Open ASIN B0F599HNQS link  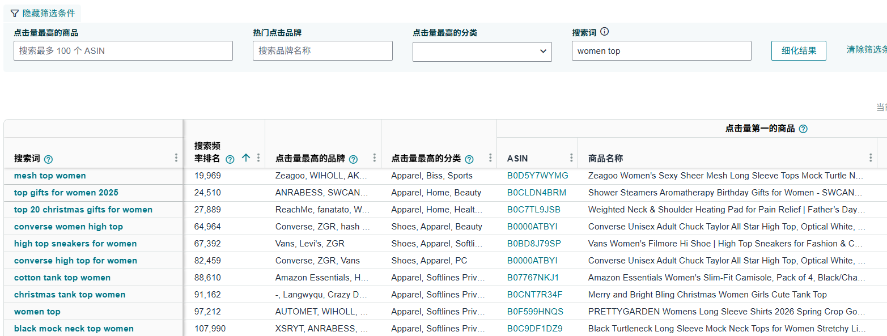tap(535, 312)
